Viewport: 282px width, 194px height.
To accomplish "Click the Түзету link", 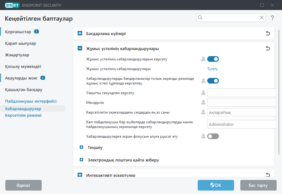I will pyautogui.click(x=212, y=69).
